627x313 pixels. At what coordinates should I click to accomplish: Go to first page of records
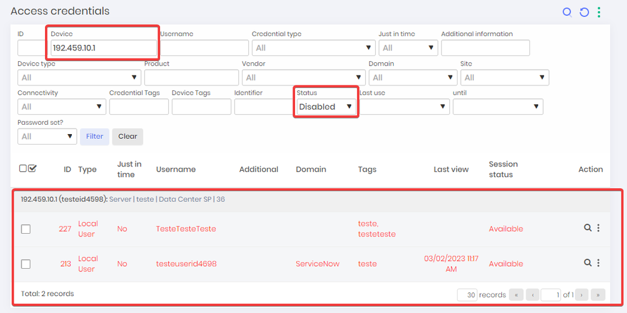[516, 295]
